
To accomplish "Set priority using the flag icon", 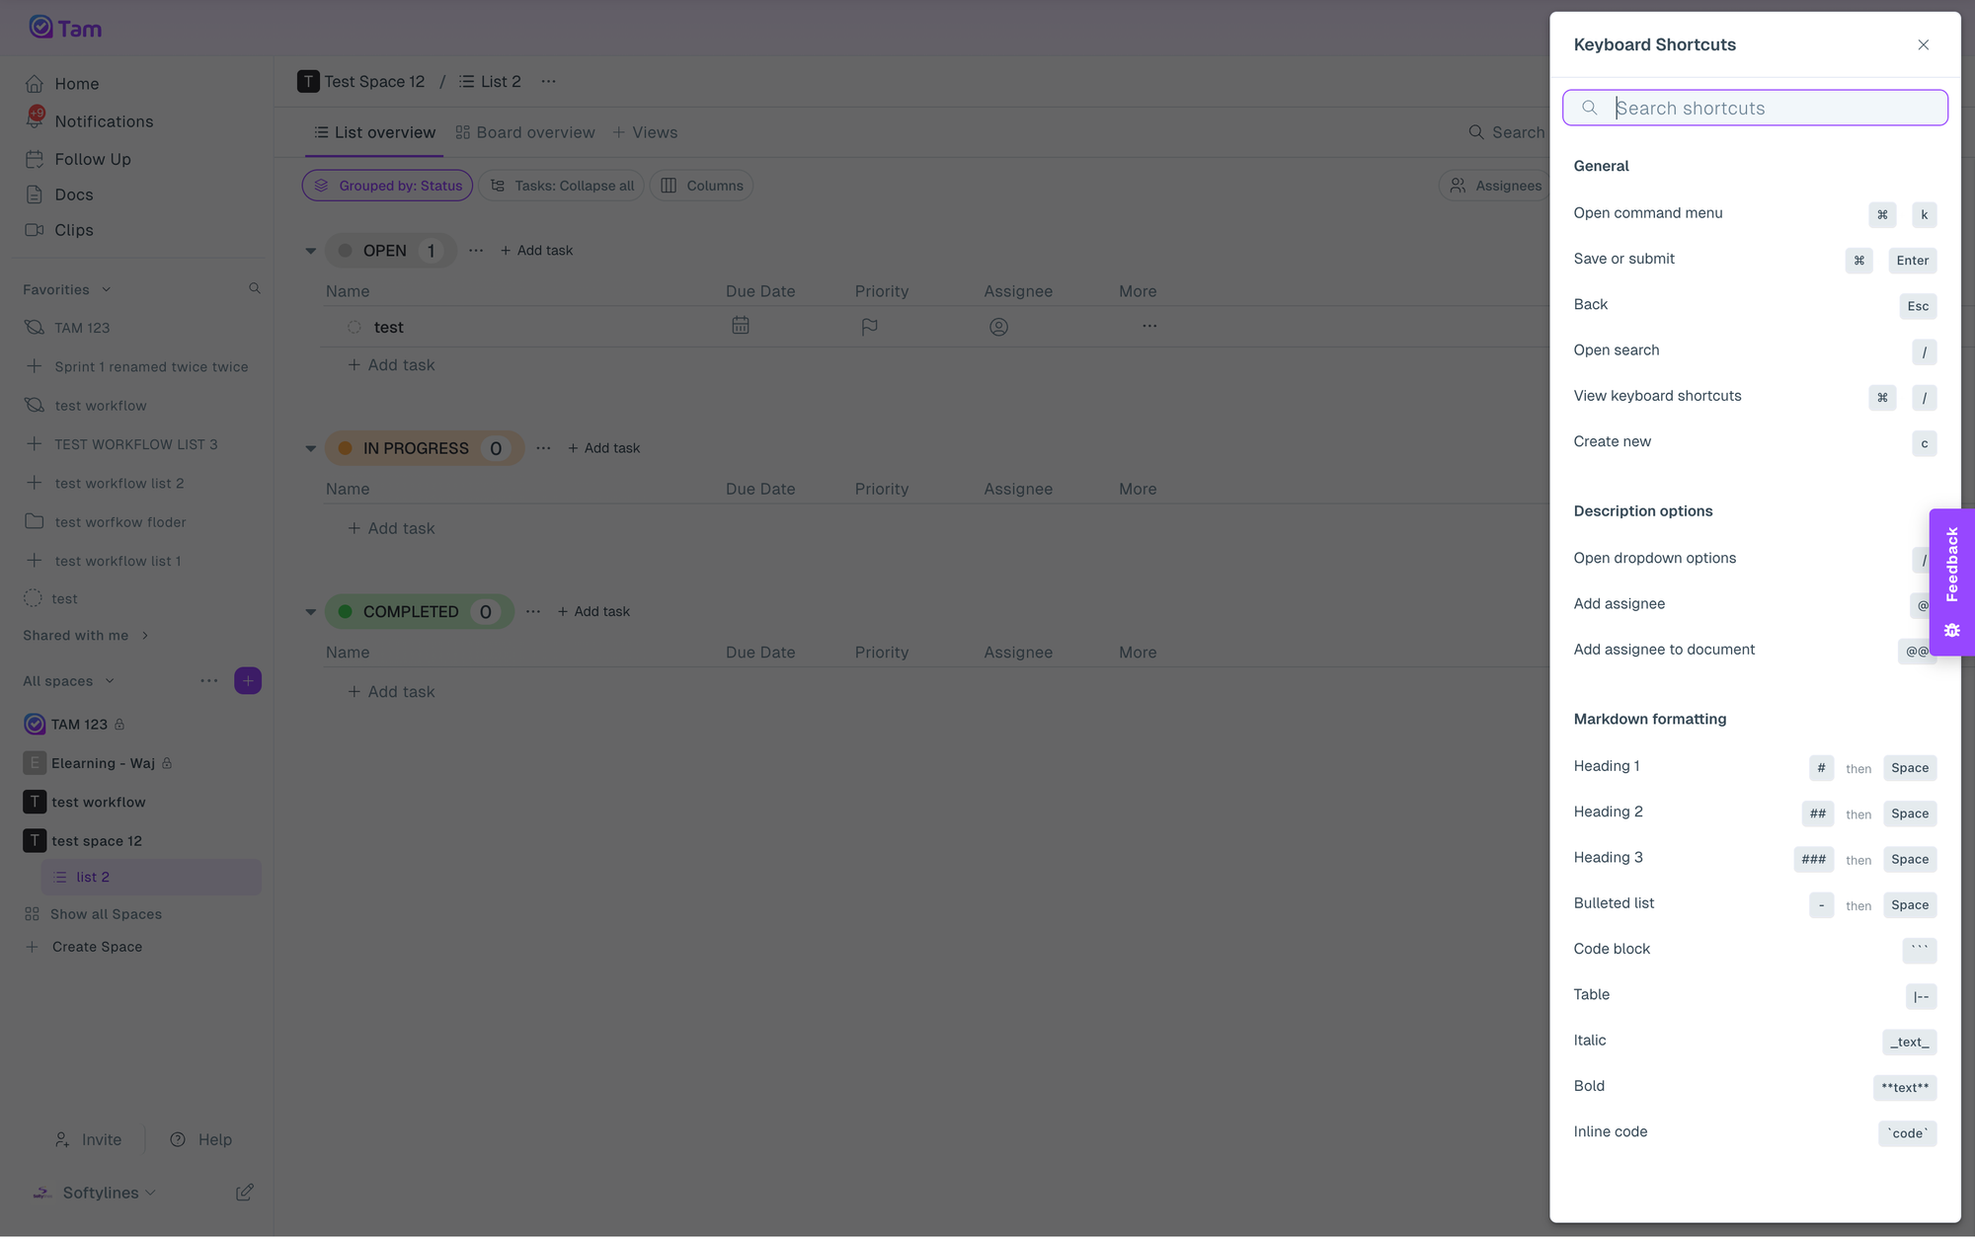I will (x=869, y=327).
